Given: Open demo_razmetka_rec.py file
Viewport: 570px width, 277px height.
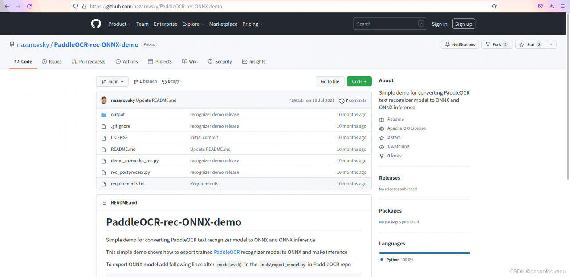Looking at the screenshot, I should 134,161.
